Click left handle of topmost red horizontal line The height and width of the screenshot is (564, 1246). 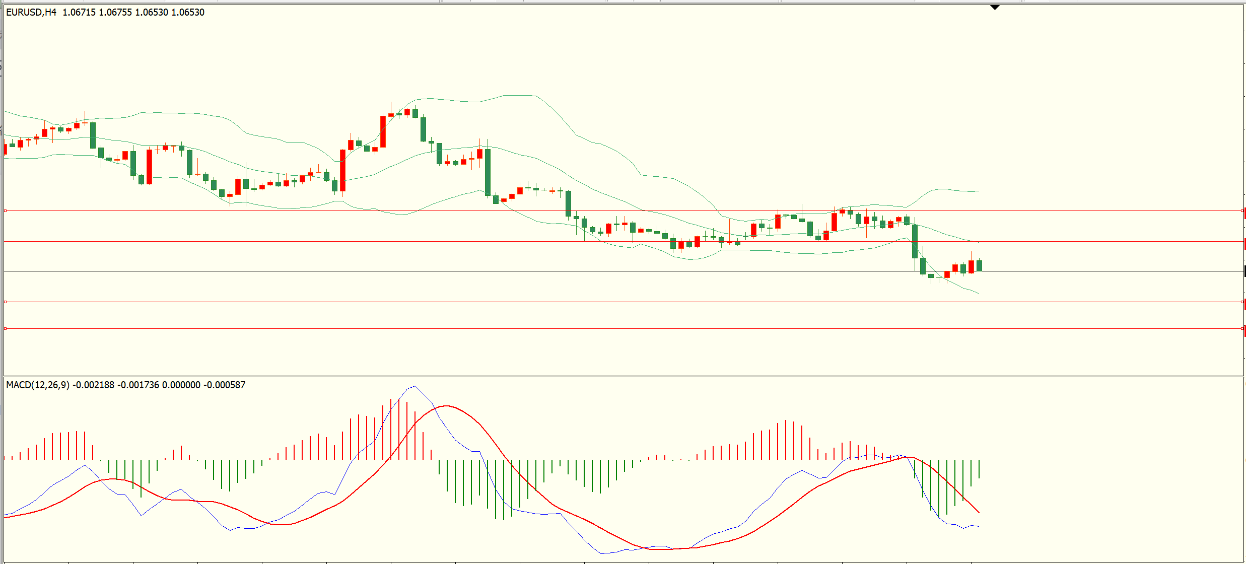point(5,210)
